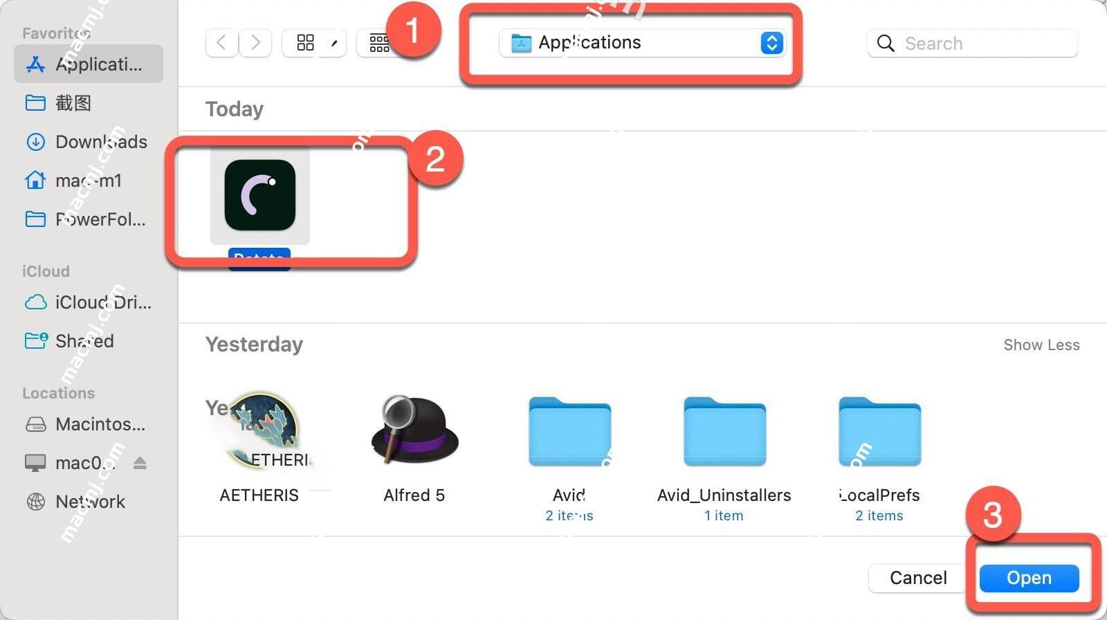Open Network in the sidebar

tap(89, 502)
